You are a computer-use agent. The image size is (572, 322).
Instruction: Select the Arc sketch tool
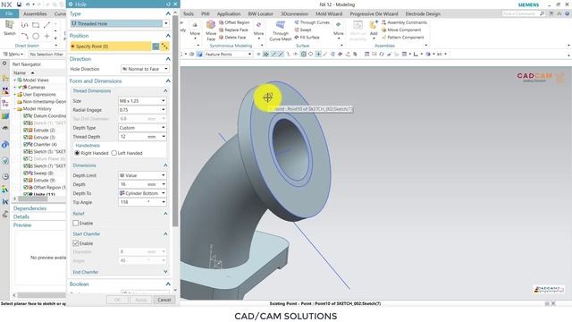pyautogui.click(x=24, y=36)
